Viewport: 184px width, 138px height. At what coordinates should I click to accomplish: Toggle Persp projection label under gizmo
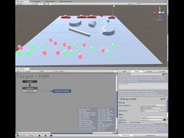[x=159, y=20]
